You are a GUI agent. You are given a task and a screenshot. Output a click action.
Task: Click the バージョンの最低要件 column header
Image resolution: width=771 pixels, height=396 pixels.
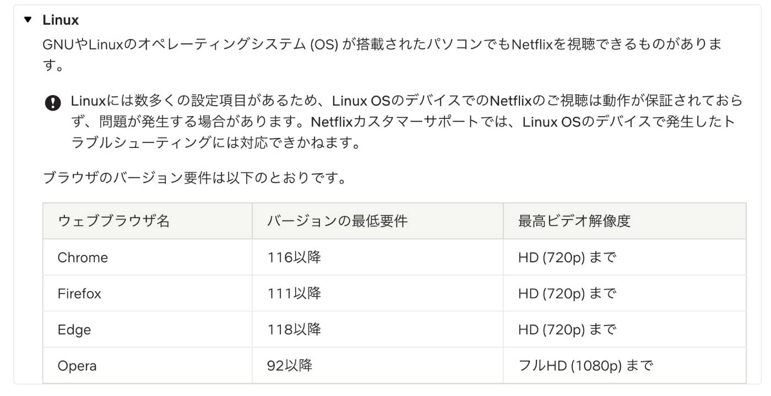tap(337, 221)
